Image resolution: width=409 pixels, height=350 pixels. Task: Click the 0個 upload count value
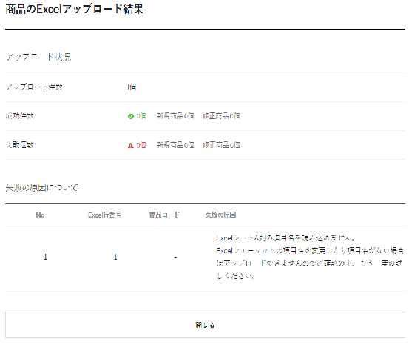click(x=131, y=87)
